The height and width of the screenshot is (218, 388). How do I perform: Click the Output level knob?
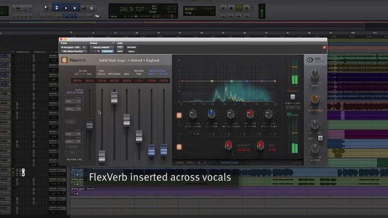tap(315, 149)
